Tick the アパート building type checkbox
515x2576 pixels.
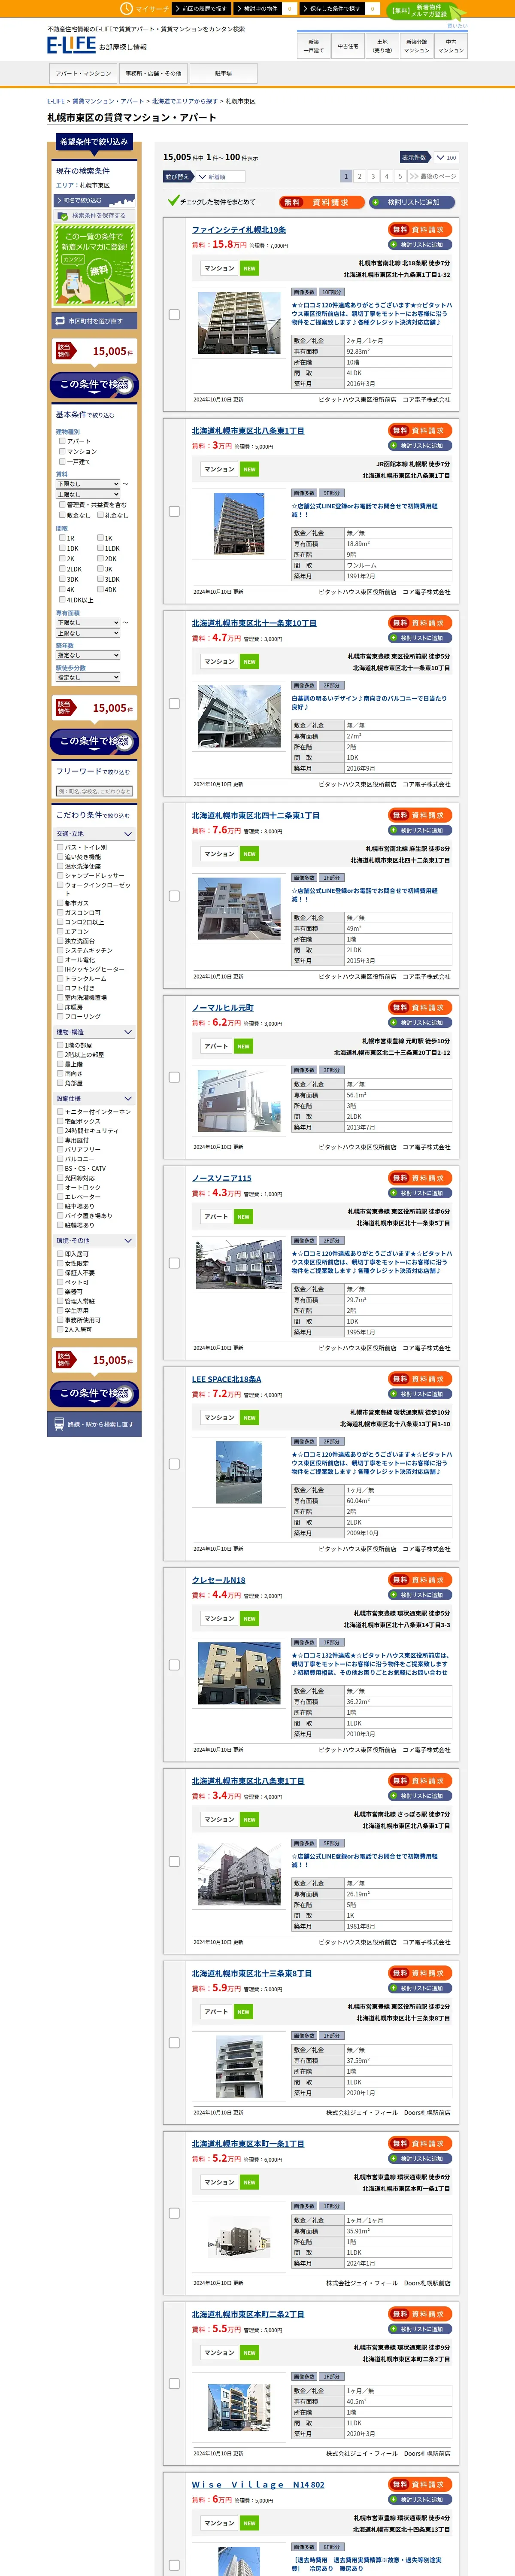point(62,441)
